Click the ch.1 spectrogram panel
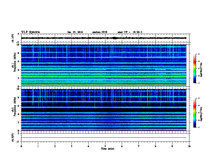This screenshot has width=213, height=164. [x=104, y=65]
